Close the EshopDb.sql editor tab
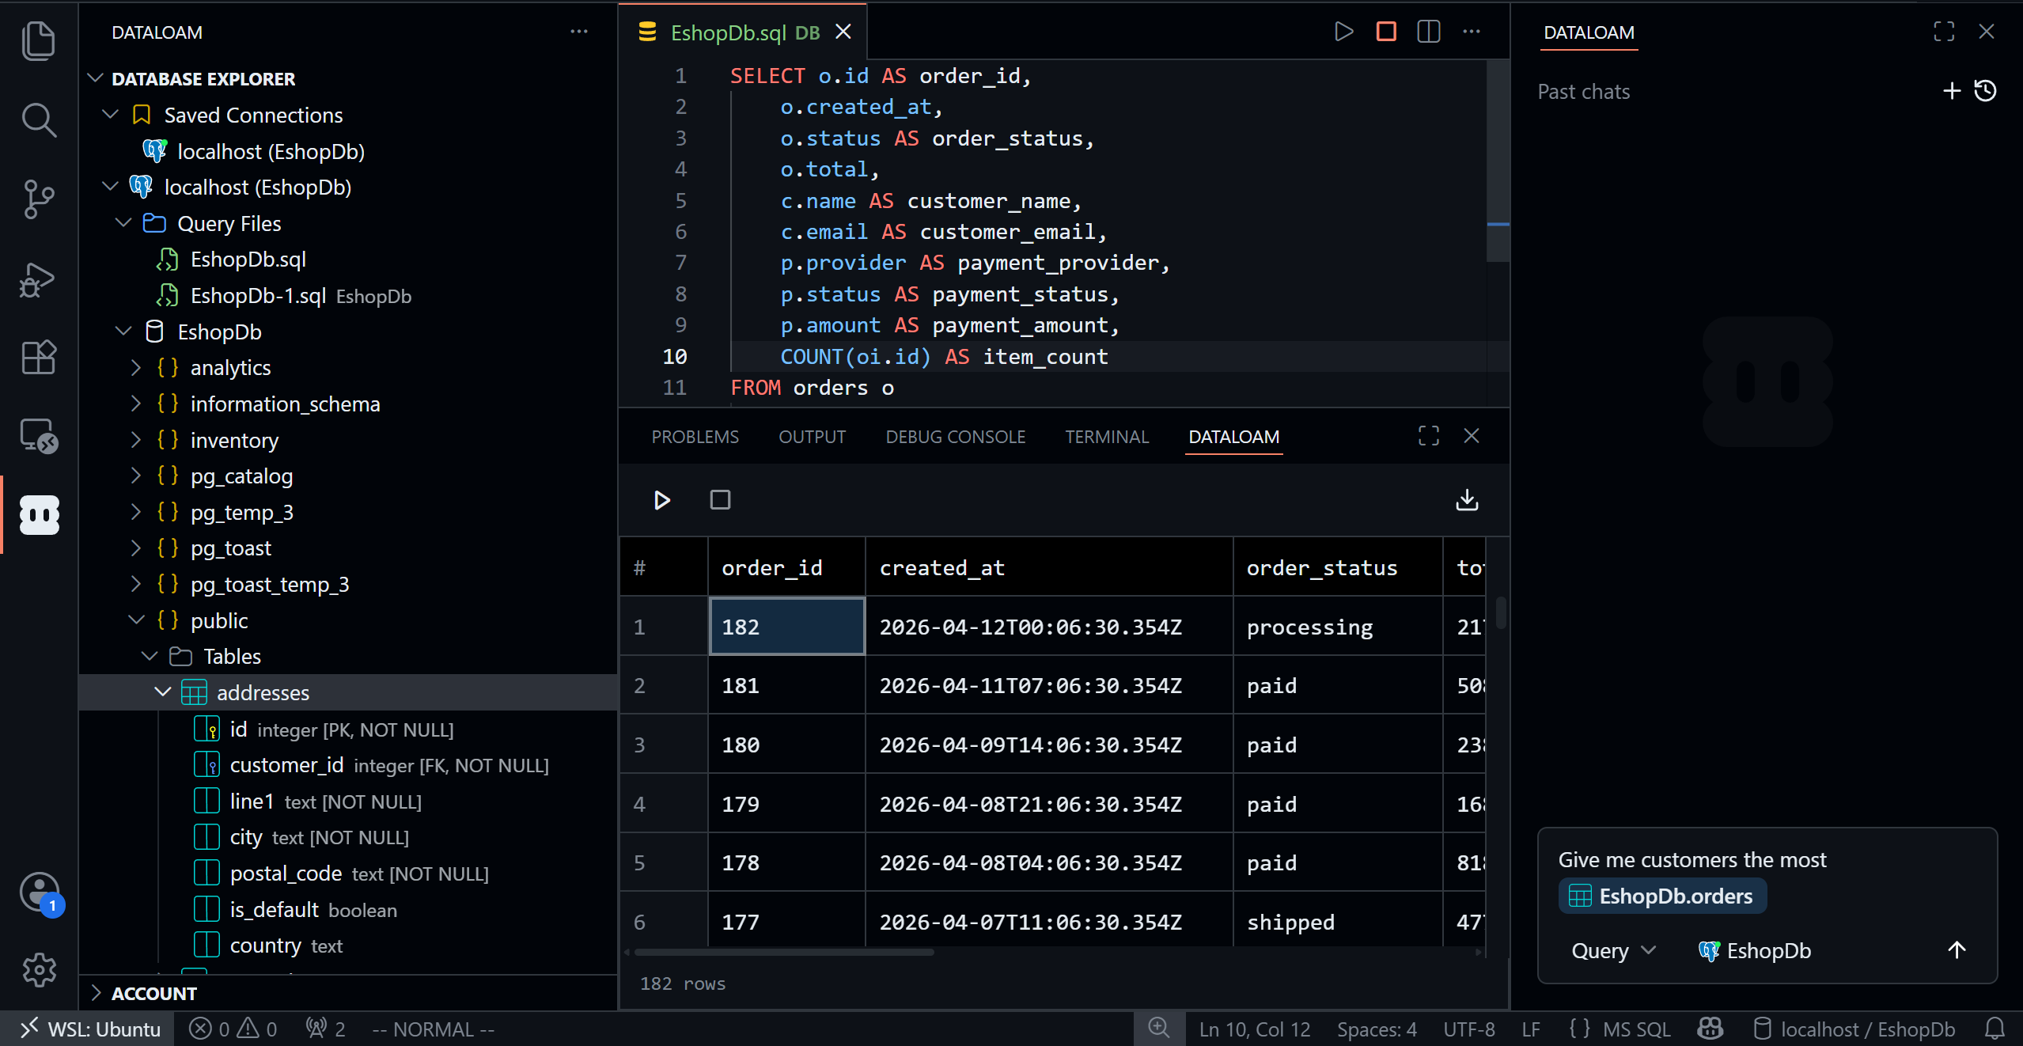This screenshot has width=2023, height=1046. tap(843, 32)
